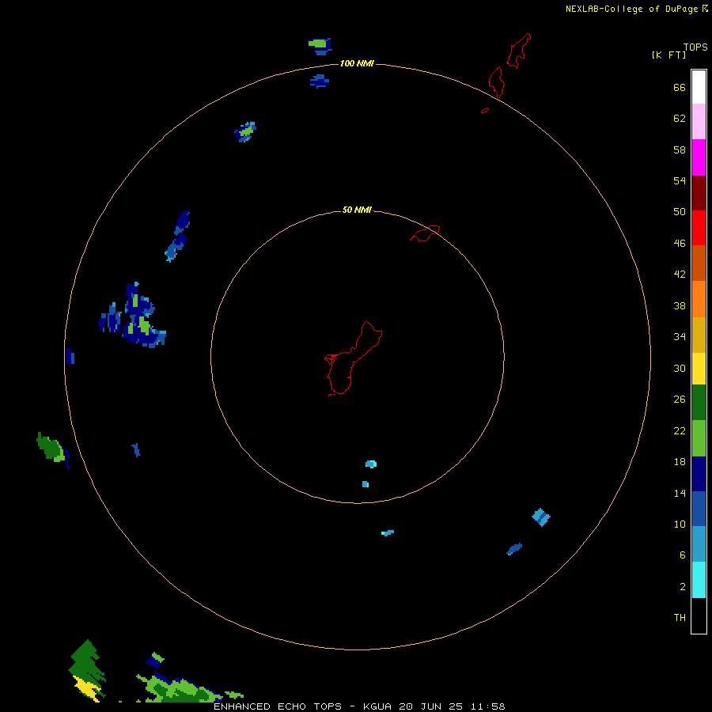This screenshot has width=712, height=712.
Task: Select the medium blue legend swatch
Action: 699,509
